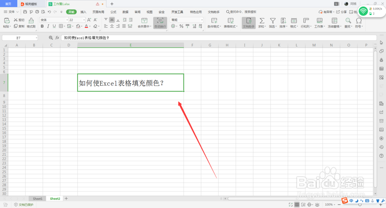Switch to the 插入 ribbon tab

[83, 12]
